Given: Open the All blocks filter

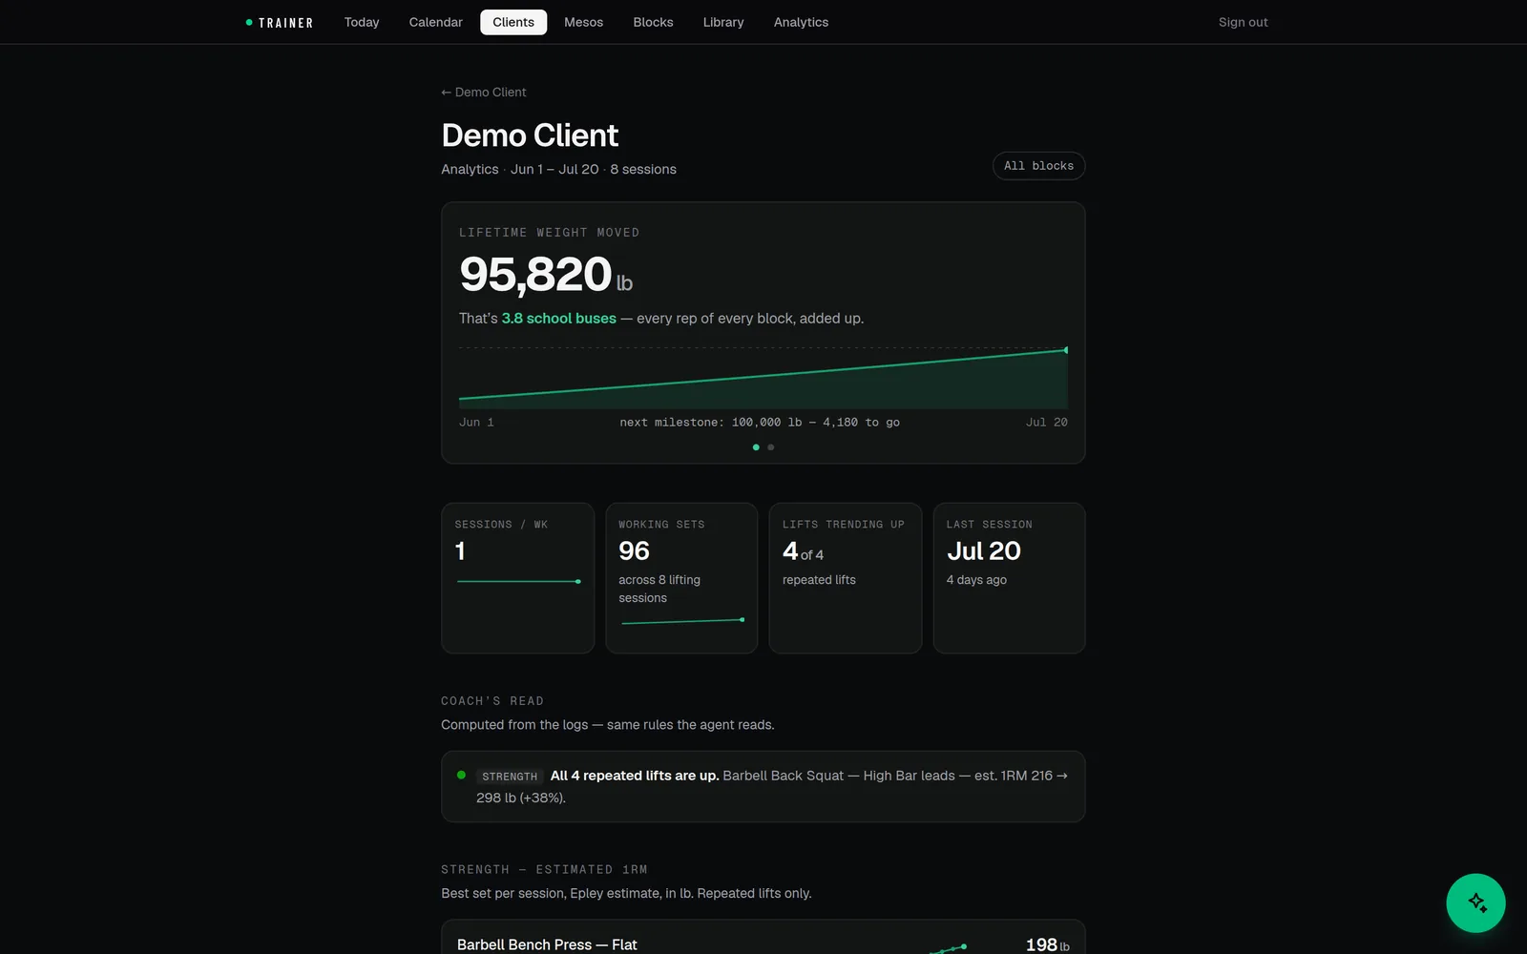Looking at the screenshot, I should click(x=1038, y=166).
